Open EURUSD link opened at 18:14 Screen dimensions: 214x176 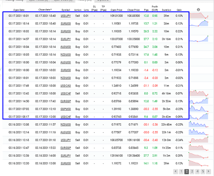click(66, 24)
